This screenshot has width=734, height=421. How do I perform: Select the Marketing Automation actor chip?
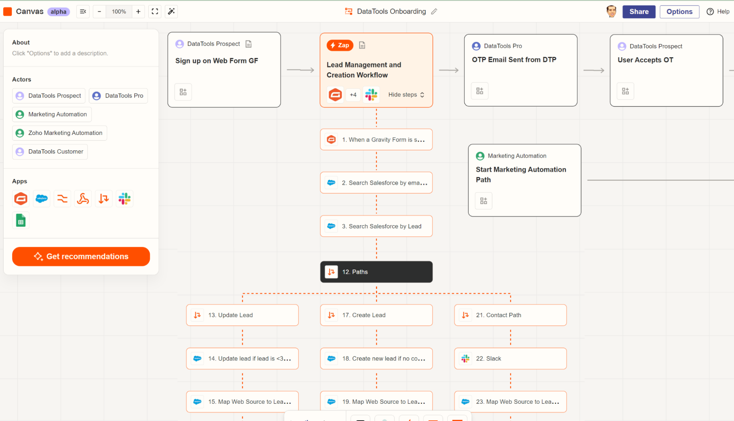click(52, 114)
